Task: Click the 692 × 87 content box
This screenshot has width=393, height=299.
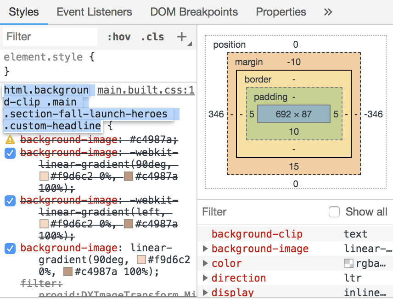Action: (x=294, y=114)
